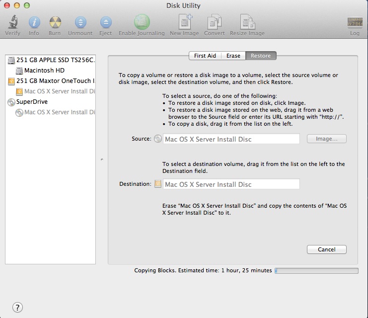Click the Source input field
The height and width of the screenshot is (318, 368).
pos(231,139)
